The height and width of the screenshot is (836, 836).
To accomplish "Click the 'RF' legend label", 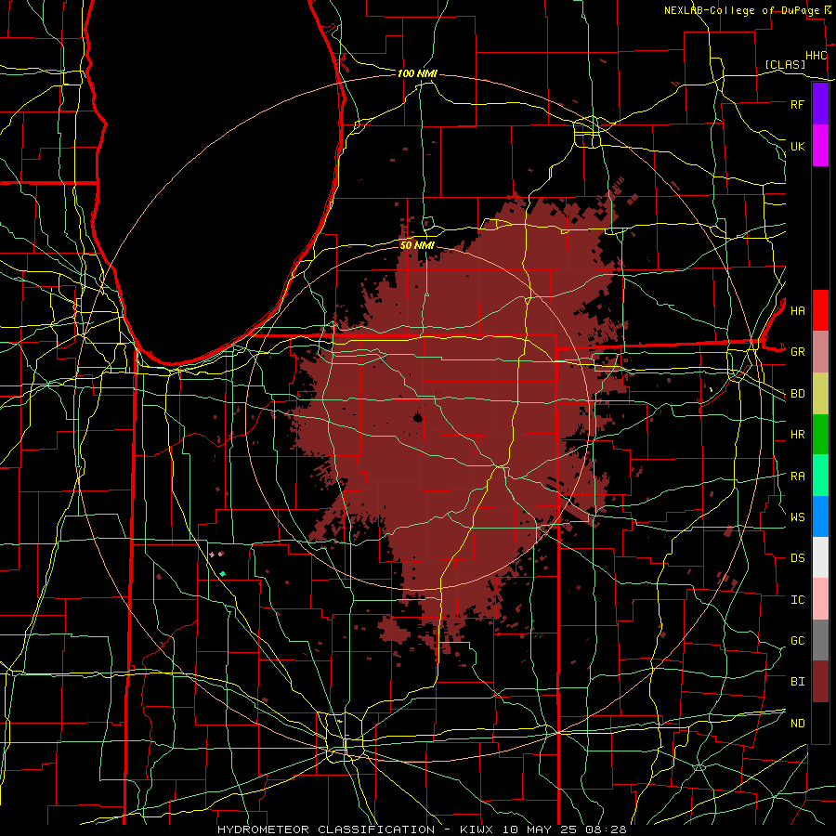I will [797, 104].
